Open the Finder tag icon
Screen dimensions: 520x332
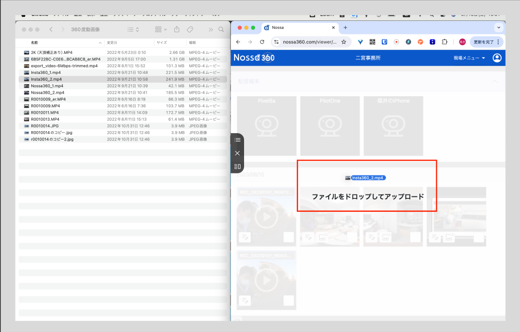point(190,29)
